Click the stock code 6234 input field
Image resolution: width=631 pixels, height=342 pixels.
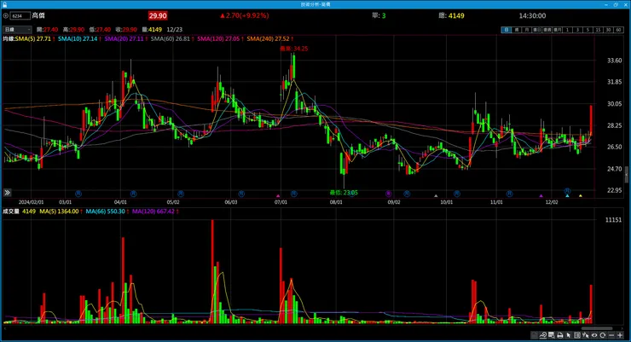[x=20, y=15]
